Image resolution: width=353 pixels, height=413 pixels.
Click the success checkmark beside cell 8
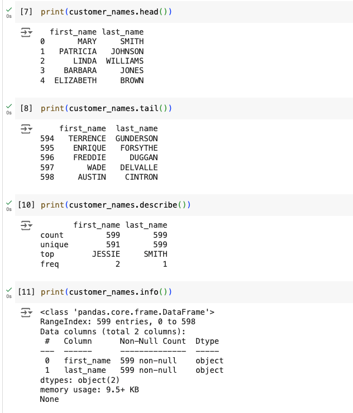[x=8, y=105]
